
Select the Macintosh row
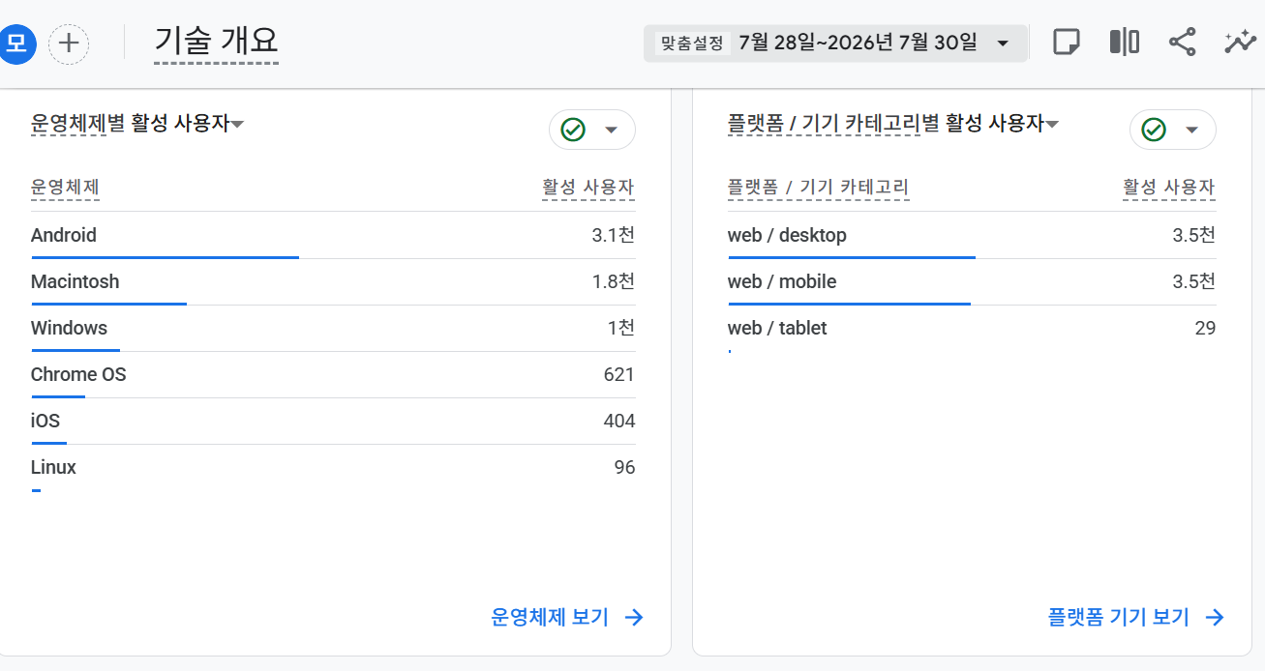click(333, 281)
